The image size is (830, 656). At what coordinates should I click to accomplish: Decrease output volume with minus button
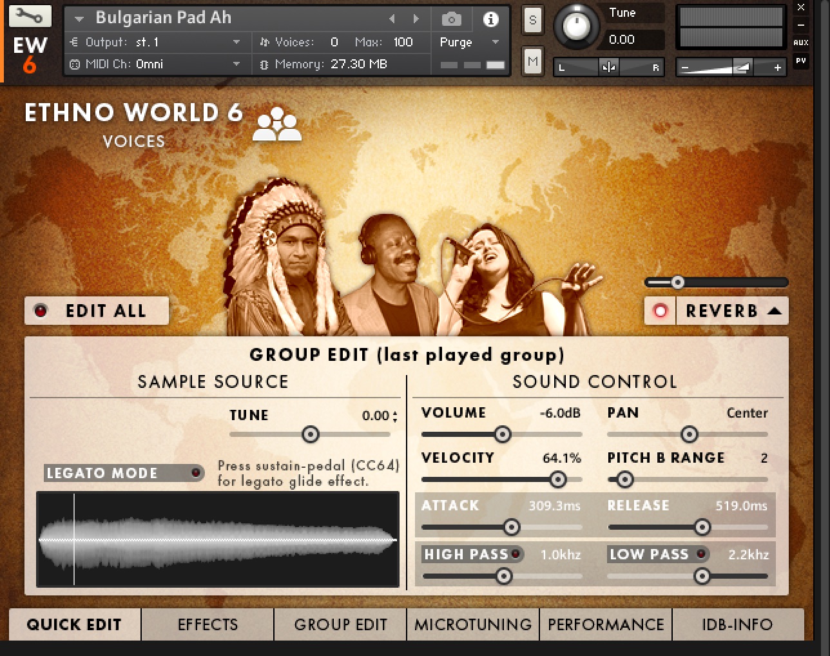click(685, 67)
